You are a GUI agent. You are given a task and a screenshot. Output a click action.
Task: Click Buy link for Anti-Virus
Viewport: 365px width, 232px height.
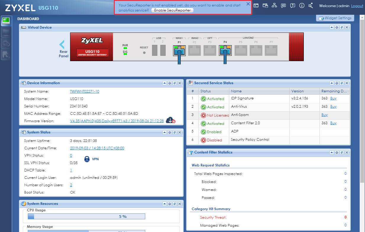(333, 107)
